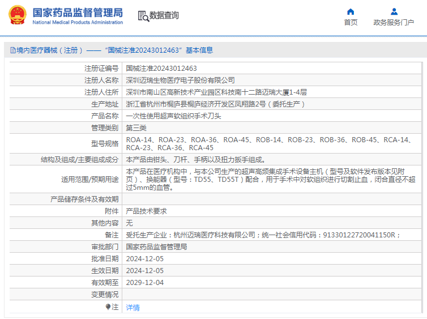Image resolution: width=427 pixels, height=319 pixels.
Task: Select registration number value 国械注准20243012463
Action: click(x=161, y=69)
